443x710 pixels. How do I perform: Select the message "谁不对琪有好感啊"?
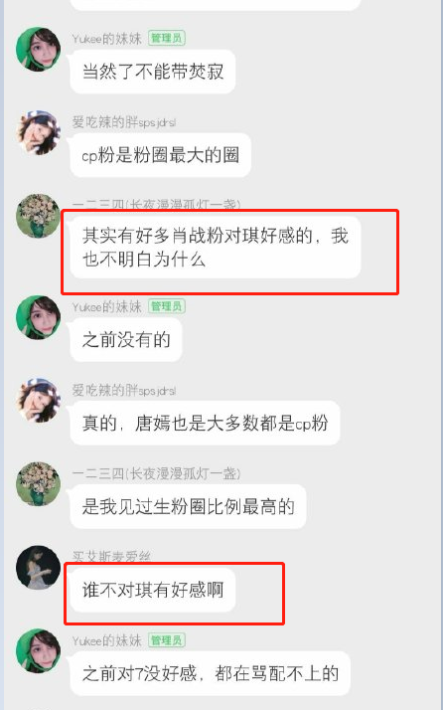tap(153, 590)
